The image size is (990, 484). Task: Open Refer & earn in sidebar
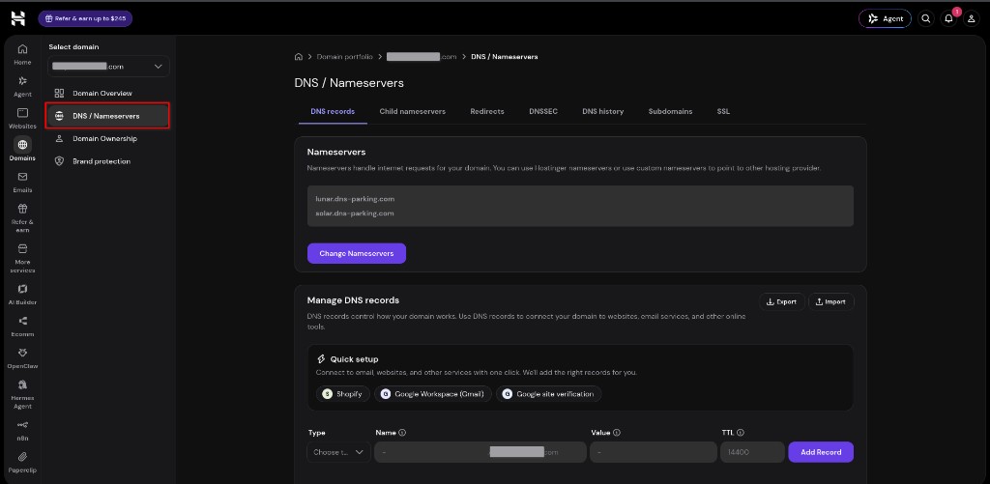pos(23,217)
